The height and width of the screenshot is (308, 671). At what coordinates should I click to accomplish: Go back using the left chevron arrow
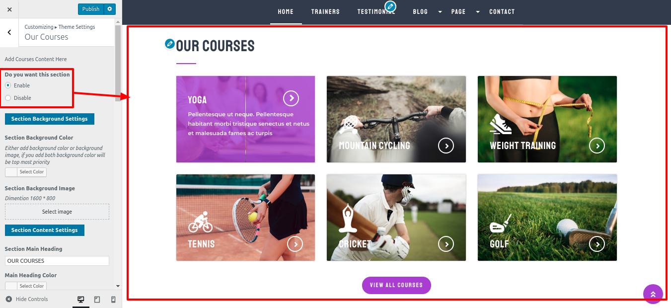(9, 32)
